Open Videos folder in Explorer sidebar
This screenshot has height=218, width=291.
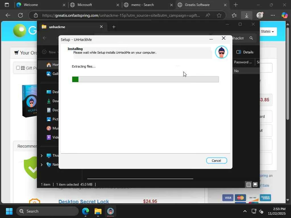52,137
